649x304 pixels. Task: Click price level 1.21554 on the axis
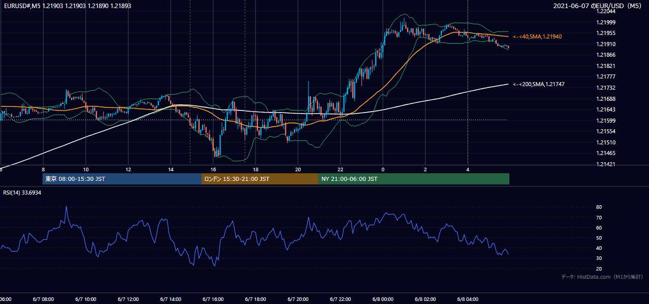click(x=607, y=131)
